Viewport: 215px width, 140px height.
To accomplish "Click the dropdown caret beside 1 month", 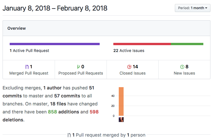I will 206,8.
